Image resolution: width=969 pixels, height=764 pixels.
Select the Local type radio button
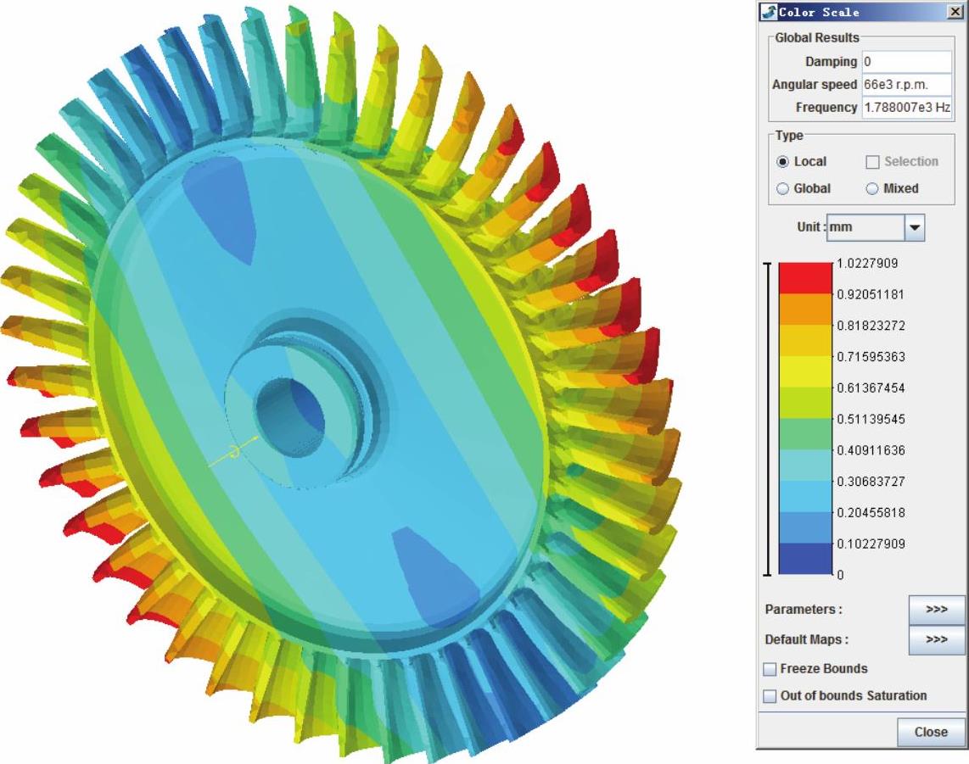click(782, 162)
